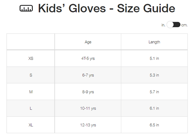194x135 pixels.
Task: Click the Age column header
Action: [x=88, y=42]
